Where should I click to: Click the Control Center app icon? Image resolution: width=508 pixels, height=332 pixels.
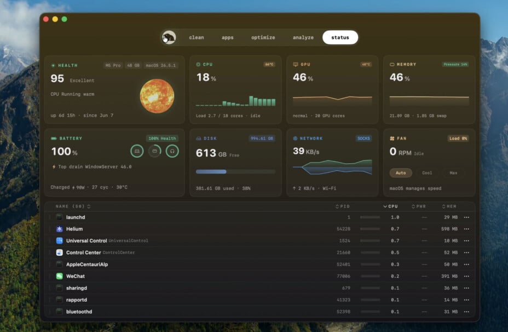pos(59,253)
